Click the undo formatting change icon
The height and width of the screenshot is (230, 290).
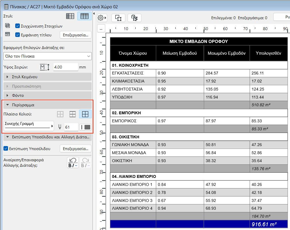72,162
